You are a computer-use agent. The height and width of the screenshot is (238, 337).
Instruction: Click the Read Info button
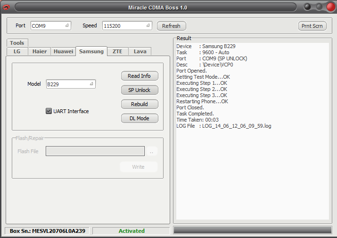(x=140, y=76)
